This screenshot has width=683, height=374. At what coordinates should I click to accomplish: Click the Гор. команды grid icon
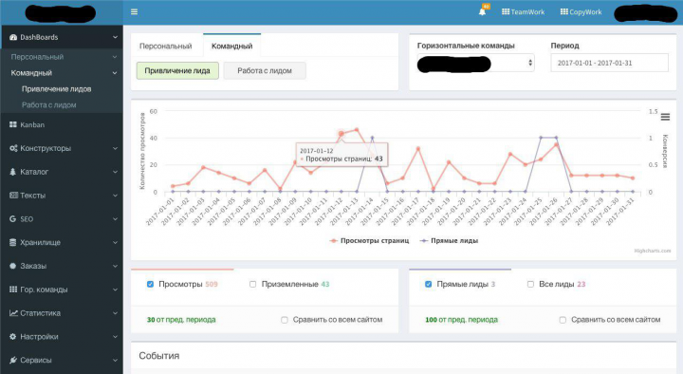pyautogui.click(x=13, y=290)
